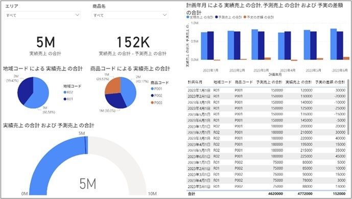Click the 2023年6月 light blue actual sales bar

point(334,44)
